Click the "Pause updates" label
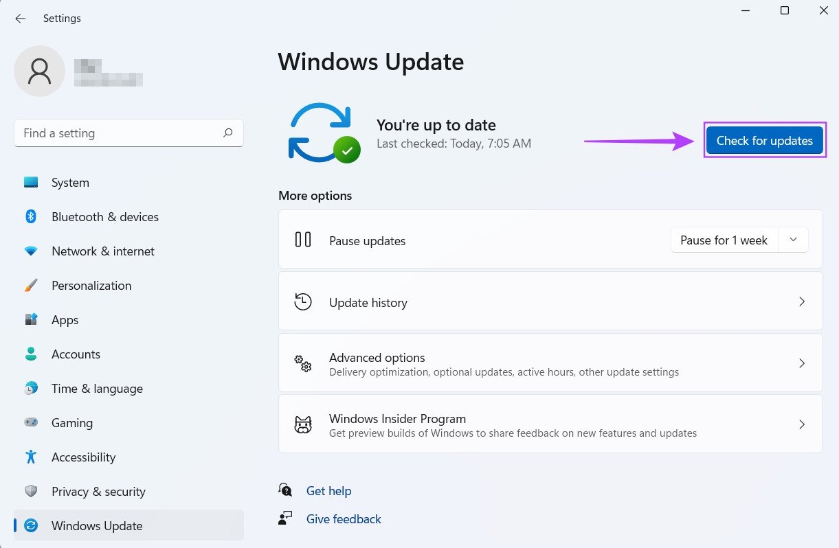 (x=368, y=241)
